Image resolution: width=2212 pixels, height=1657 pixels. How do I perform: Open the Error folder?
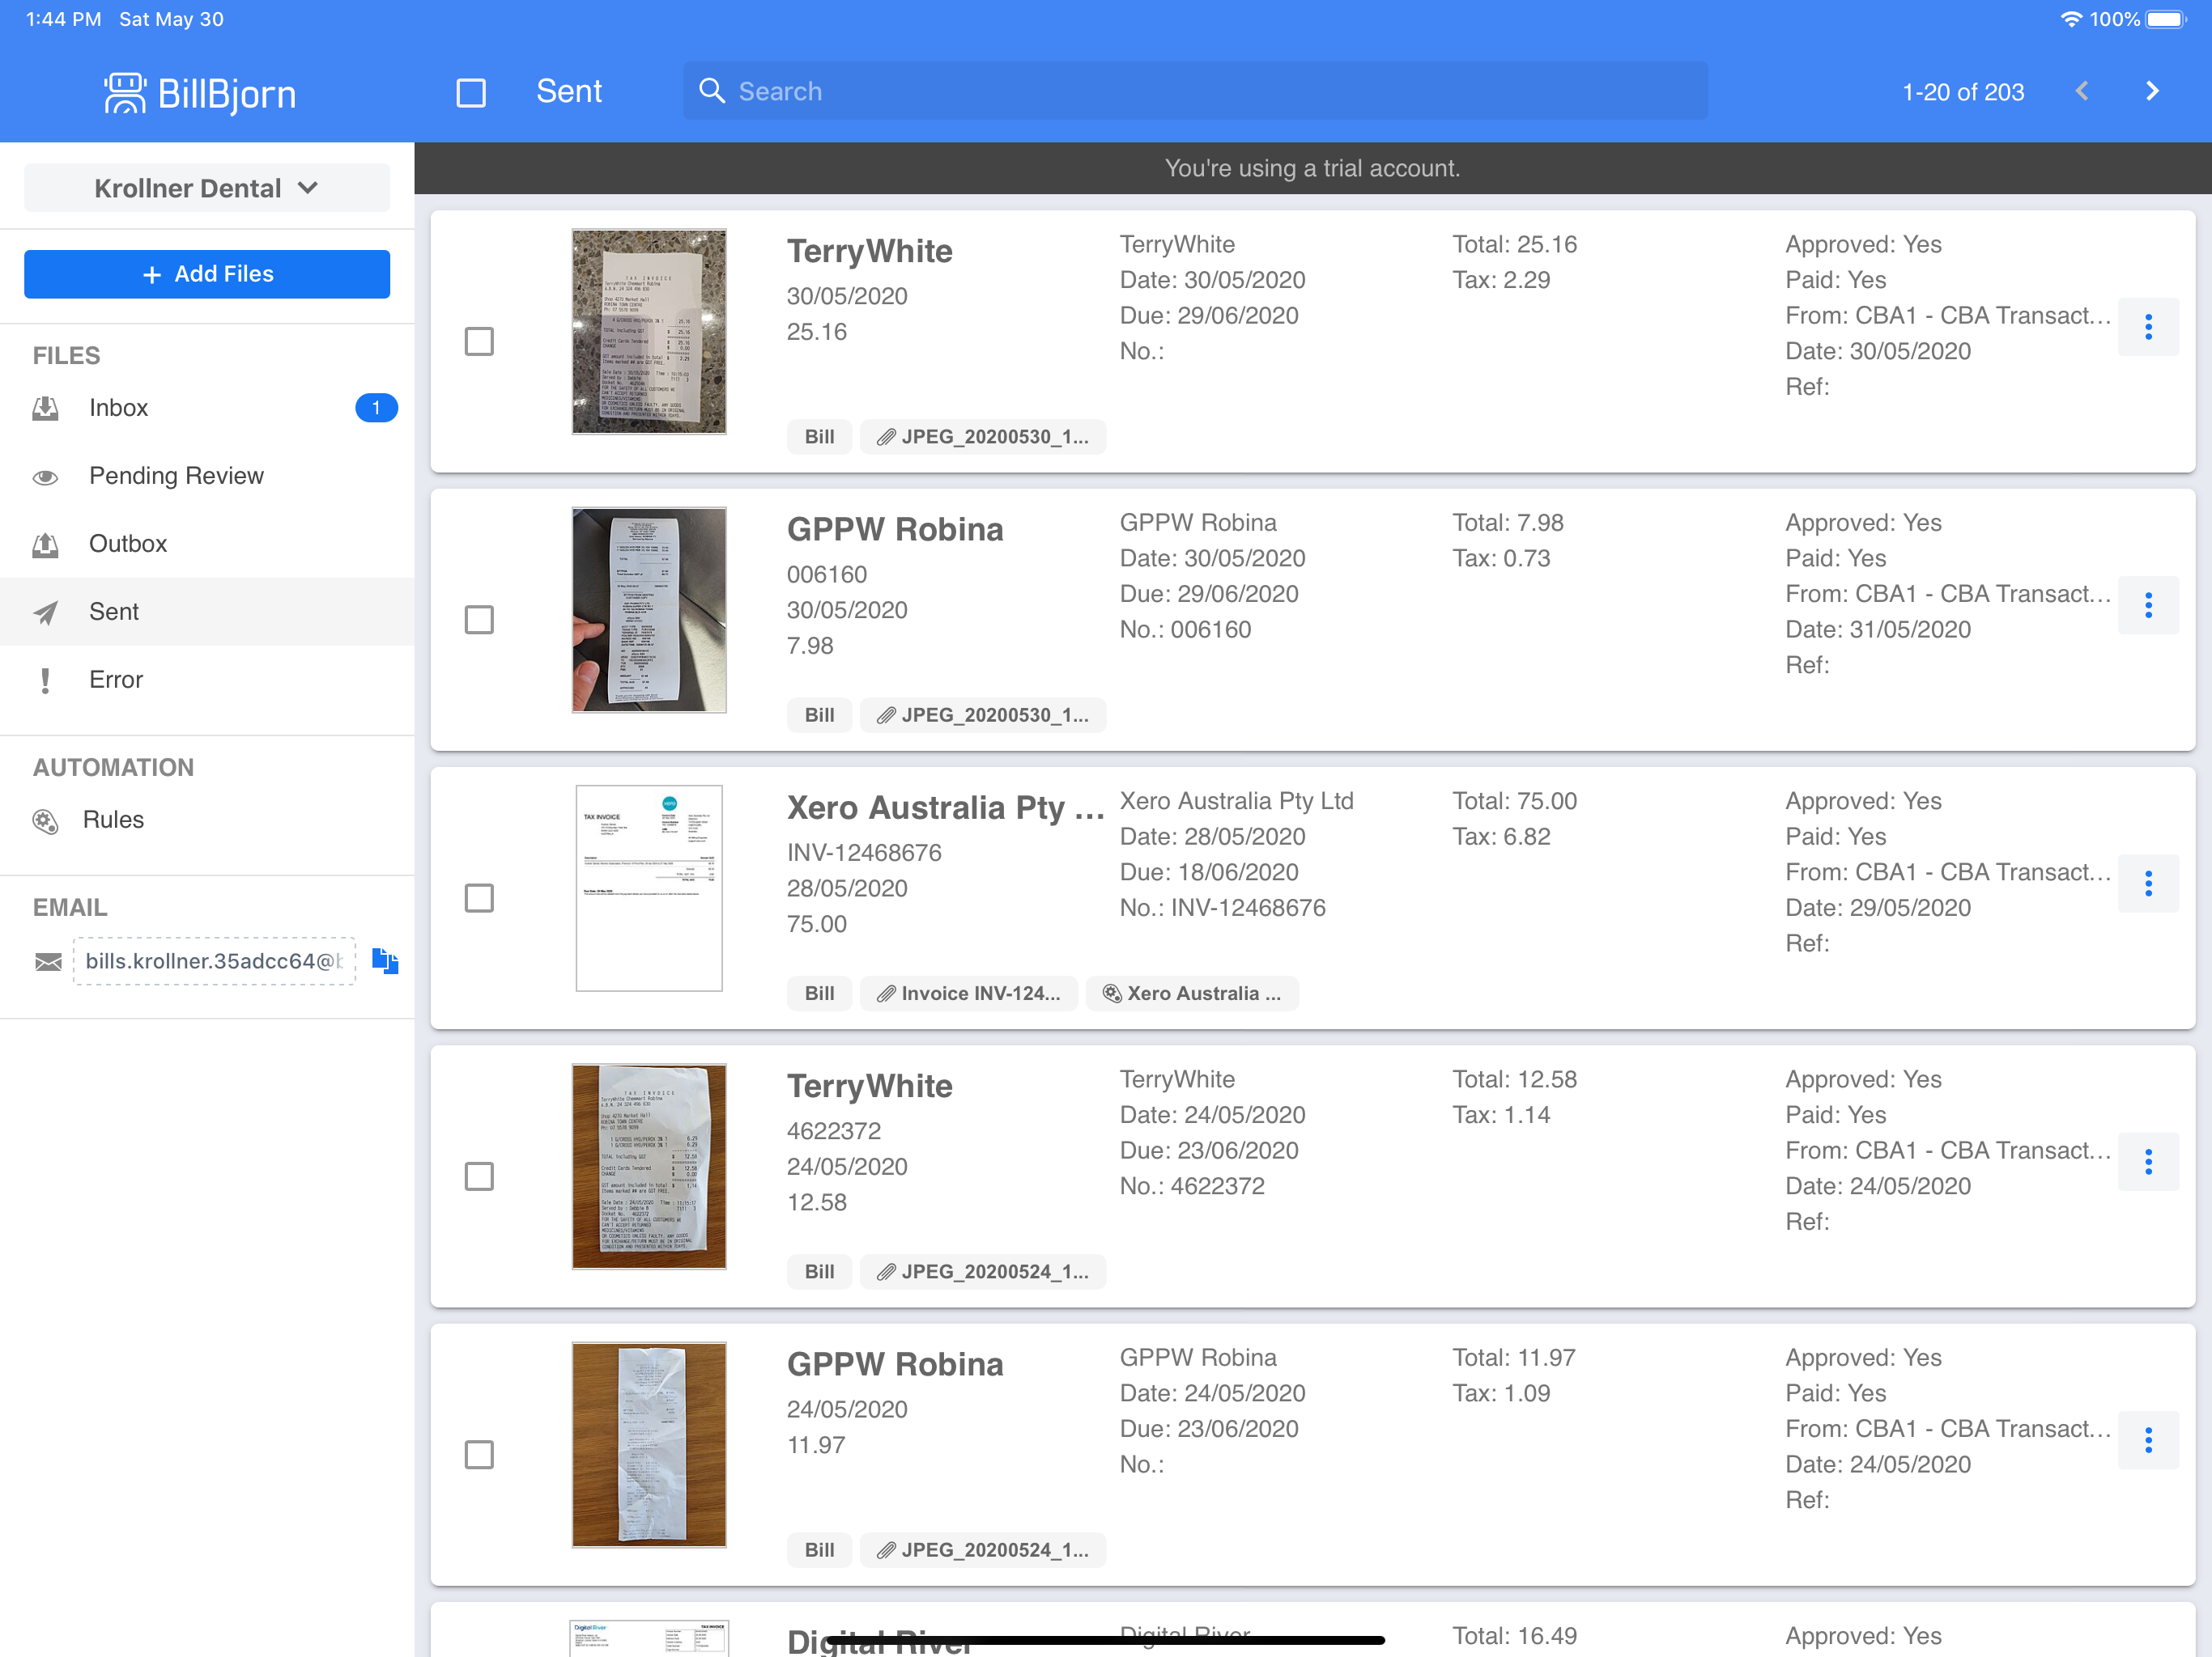point(207,680)
